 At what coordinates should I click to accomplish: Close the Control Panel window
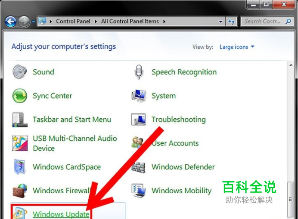[284, 4]
